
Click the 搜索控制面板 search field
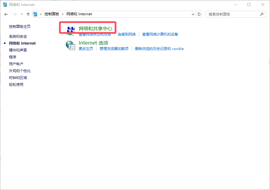coord(232,14)
